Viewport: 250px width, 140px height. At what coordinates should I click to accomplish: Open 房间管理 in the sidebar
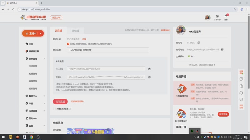tap(33, 66)
